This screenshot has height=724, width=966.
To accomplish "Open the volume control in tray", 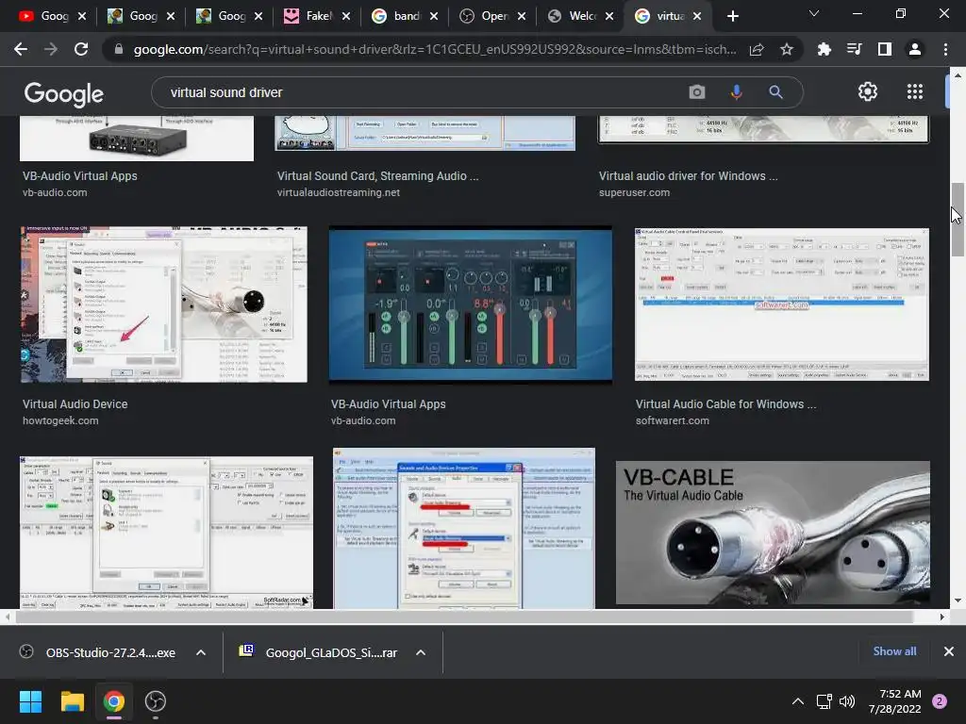I will tap(847, 701).
